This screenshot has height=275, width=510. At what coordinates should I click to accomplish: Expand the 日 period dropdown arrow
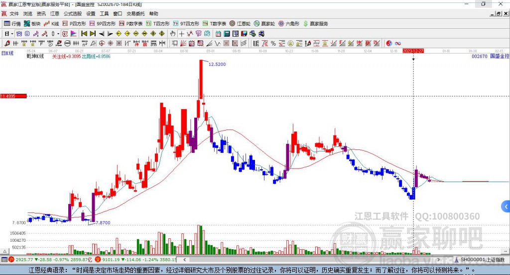(x=12, y=34)
